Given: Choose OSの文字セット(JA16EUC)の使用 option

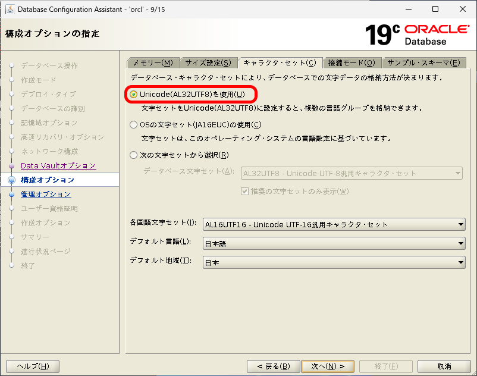Looking at the screenshot, I should (132, 125).
